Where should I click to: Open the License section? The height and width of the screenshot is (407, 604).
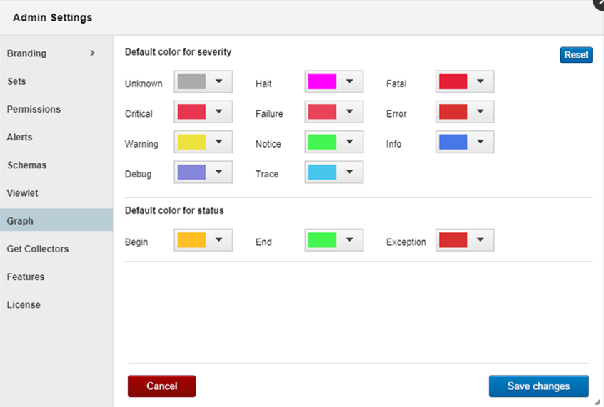56,305
